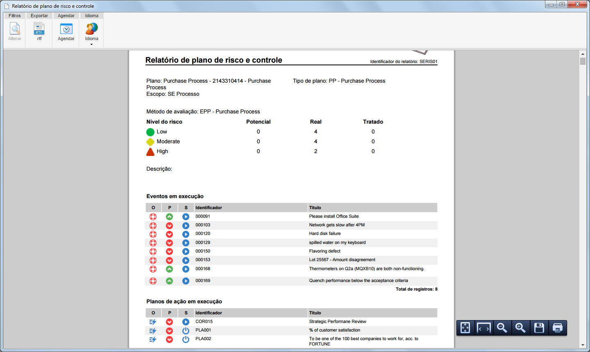Click the play status icon for COR015
Image resolution: width=590 pixels, height=352 pixels.
186,322
